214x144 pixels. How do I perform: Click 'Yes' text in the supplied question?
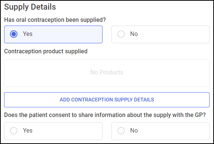pos(27,34)
